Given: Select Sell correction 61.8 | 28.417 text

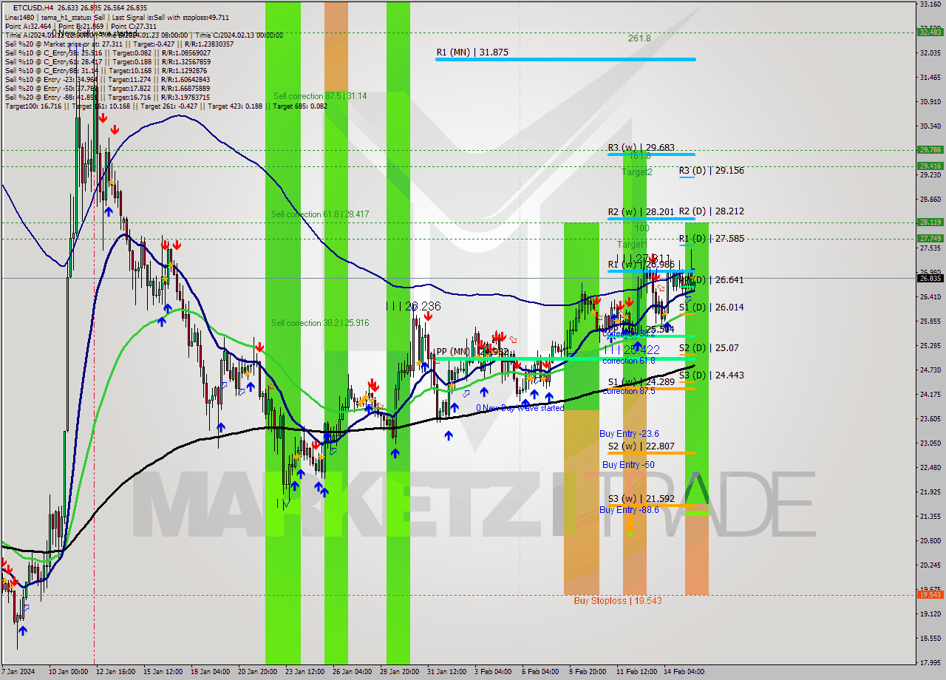Looking at the screenshot, I should pyautogui.click(x=320, y=214).
